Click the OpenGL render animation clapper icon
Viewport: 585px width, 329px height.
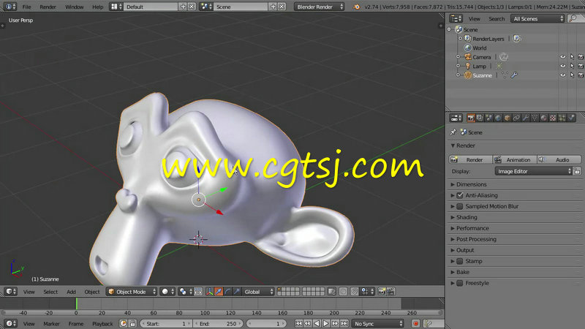click(390, 292)
